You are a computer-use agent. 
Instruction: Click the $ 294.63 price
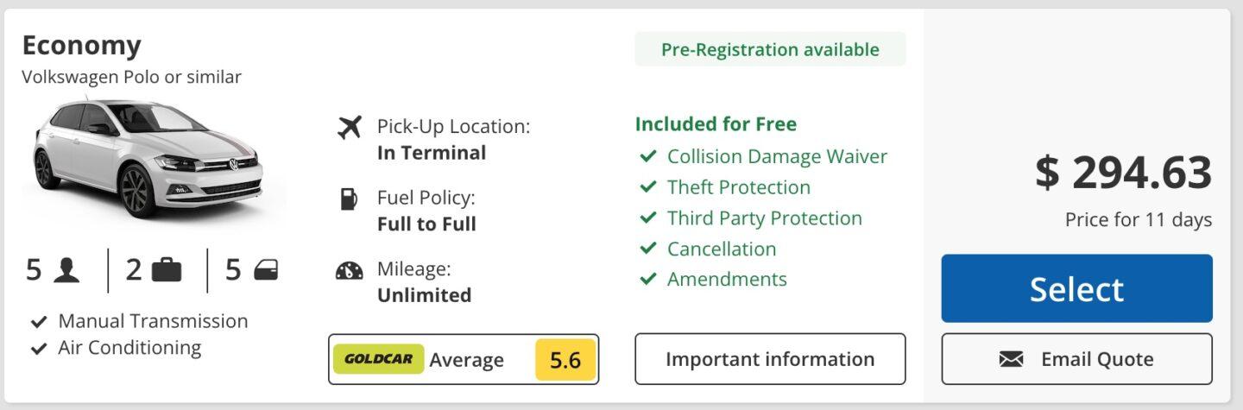pos(1123,173)
